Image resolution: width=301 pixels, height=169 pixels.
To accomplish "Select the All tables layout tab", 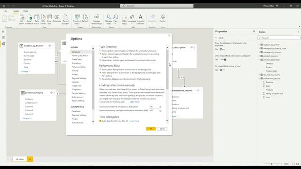I will (20, 159).
